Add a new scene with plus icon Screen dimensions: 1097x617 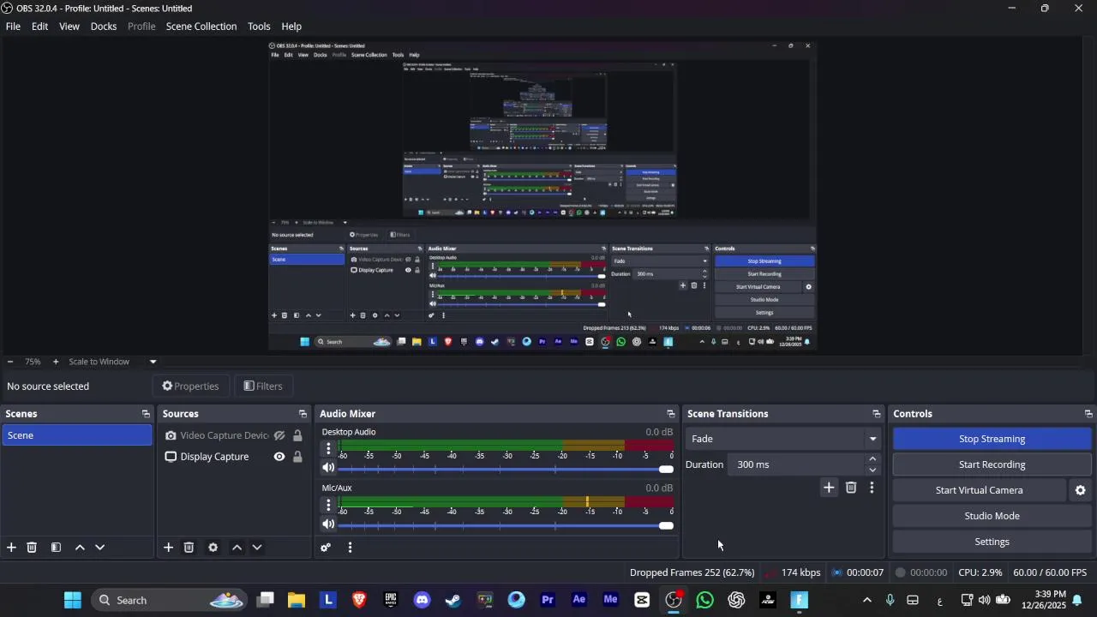click(11, 548)
